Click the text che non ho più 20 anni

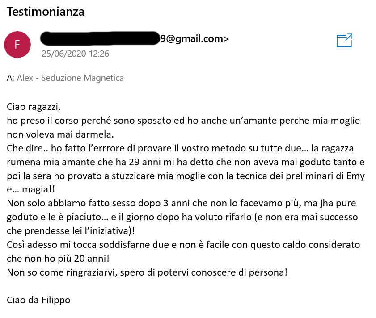[x=58, y=259]
